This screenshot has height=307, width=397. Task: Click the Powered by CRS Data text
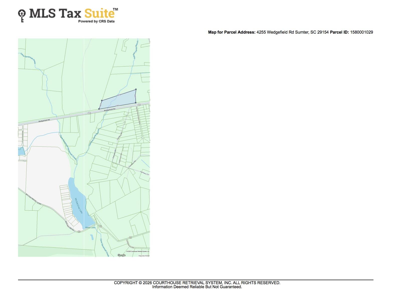coord(96,21)
